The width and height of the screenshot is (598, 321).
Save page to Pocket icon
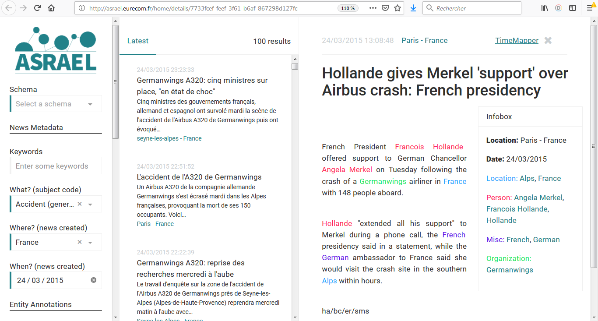tap(385, 8)
